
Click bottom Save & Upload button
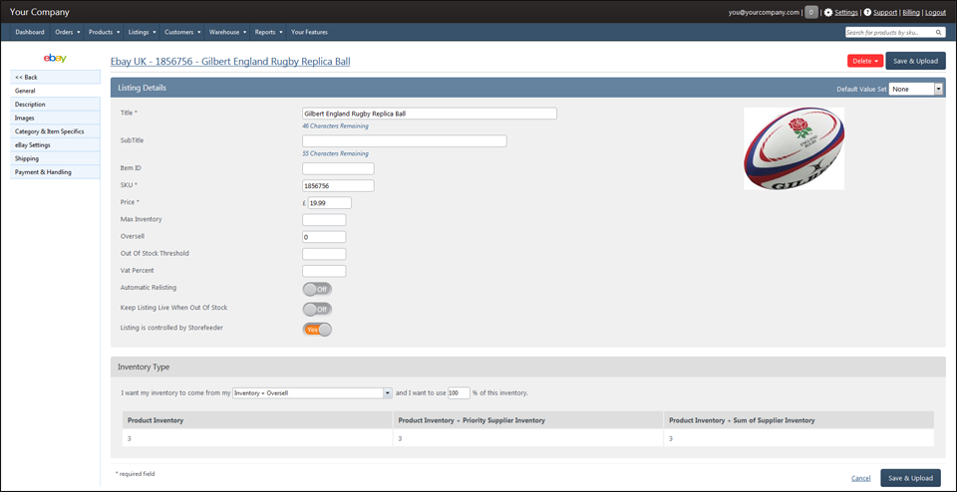(910, 479)
